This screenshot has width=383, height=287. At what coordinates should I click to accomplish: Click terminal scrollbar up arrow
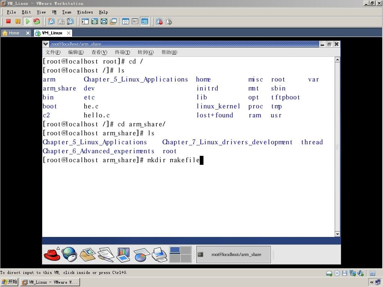point(337,60)
